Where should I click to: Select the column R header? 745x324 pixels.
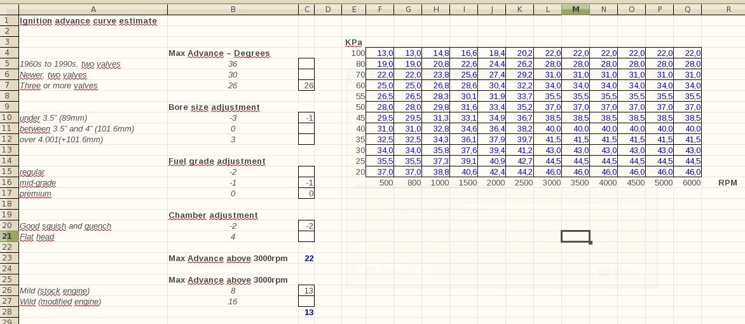point(728,9)
